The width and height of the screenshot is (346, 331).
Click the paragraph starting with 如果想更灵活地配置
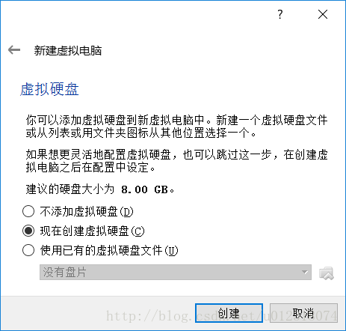point(176,161)
